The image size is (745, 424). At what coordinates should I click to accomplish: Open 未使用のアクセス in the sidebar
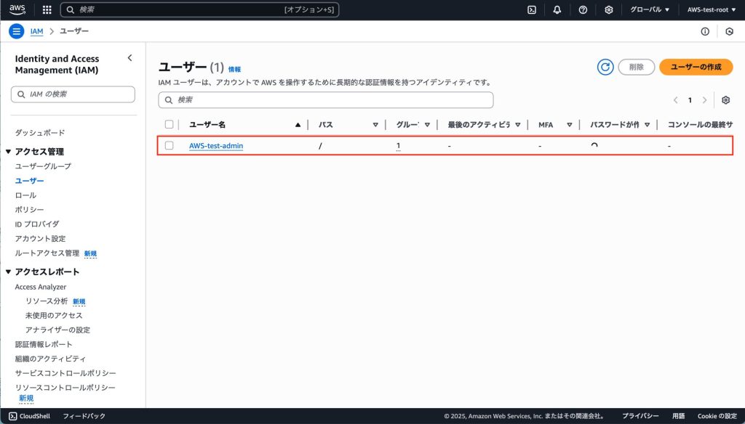click(54, 315)
